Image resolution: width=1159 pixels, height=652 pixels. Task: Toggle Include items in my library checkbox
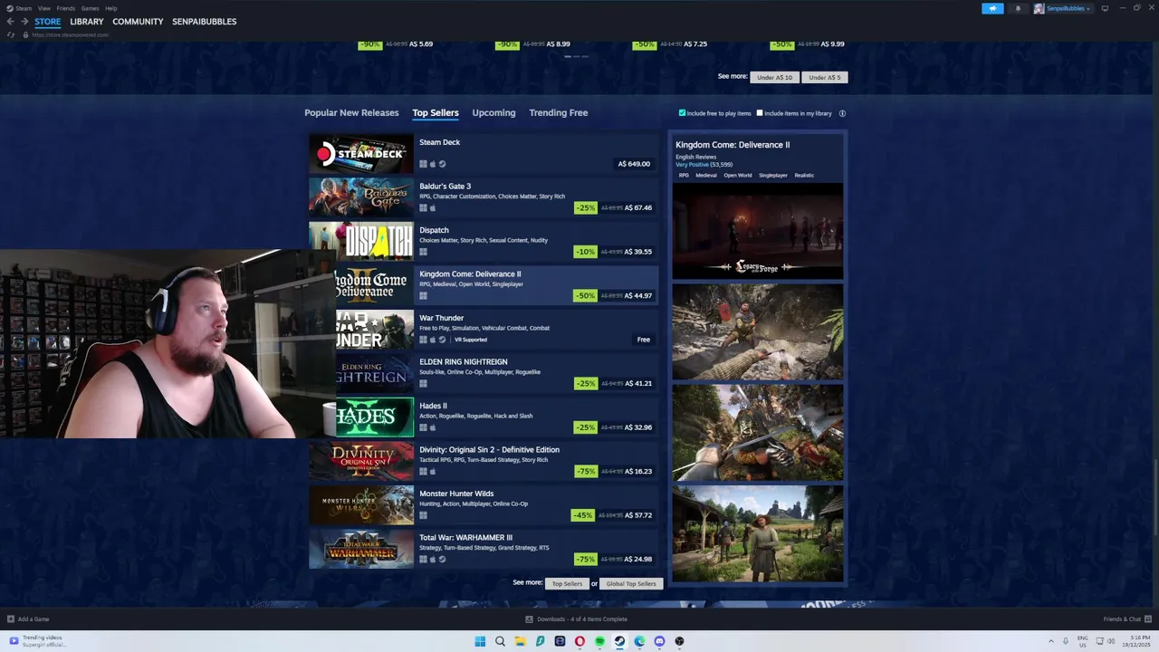tap(760, 113)
